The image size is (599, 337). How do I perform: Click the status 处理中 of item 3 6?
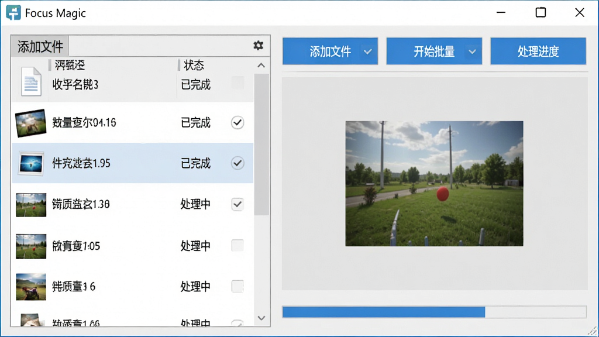pyautogui.click(x=195, y=287)
